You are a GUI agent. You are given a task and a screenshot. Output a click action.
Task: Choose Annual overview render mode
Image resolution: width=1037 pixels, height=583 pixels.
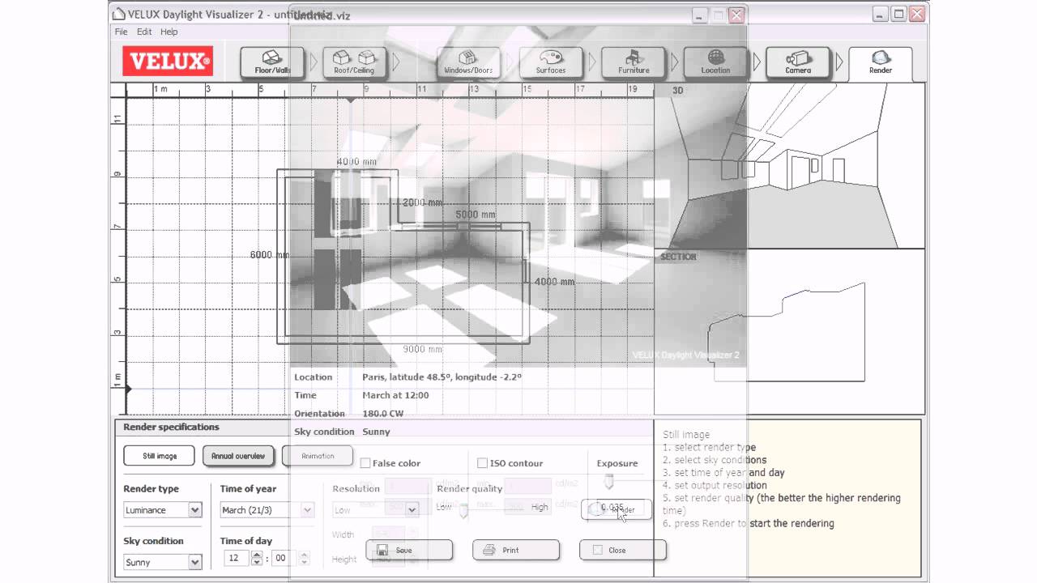coord(238,456)
